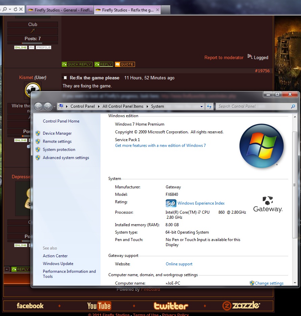
Task: Click shield icon beside System protection
Action: point(38,150)
